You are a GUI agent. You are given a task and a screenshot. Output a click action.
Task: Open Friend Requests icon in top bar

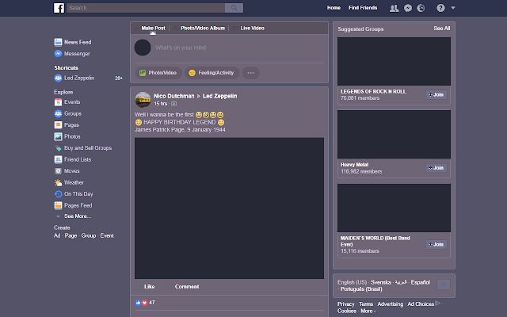(395, 8)
